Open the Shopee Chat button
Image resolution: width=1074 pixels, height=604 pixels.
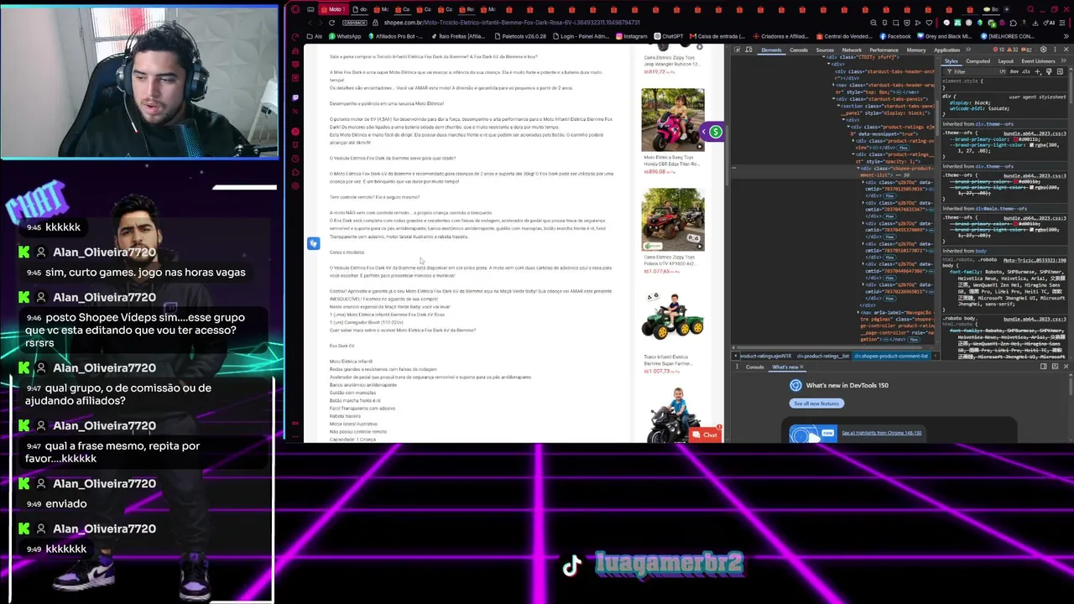pos(705,435)
